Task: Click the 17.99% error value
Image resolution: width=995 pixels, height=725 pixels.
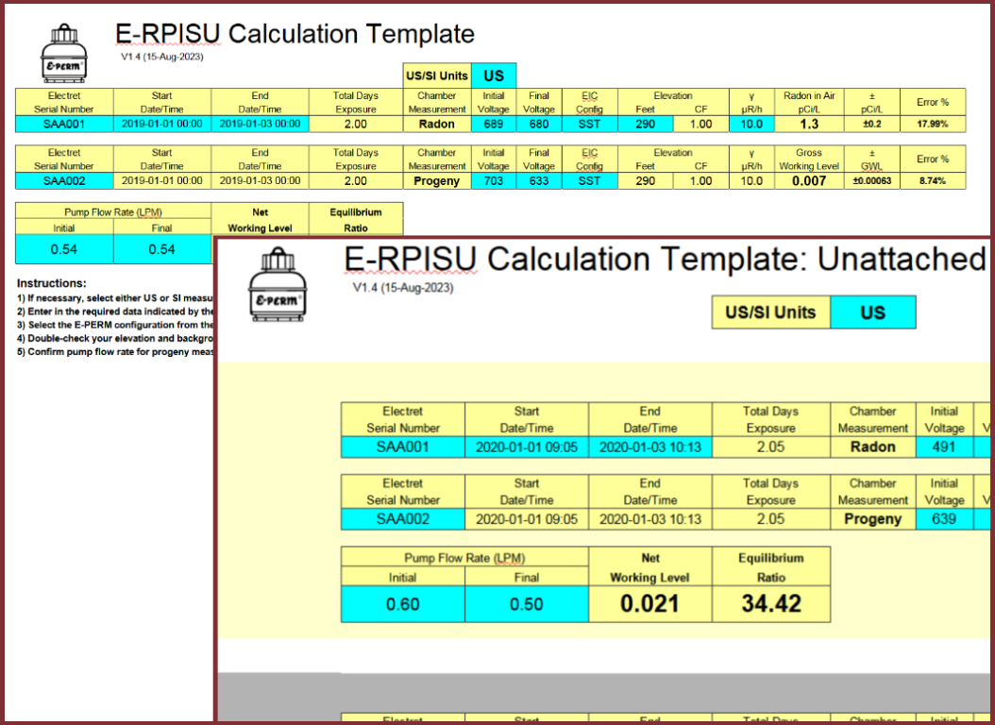Action: point(932,124)
